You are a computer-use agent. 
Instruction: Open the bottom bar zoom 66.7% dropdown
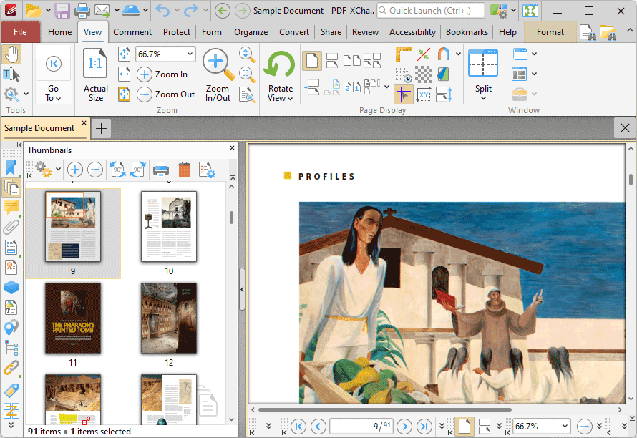565,427
